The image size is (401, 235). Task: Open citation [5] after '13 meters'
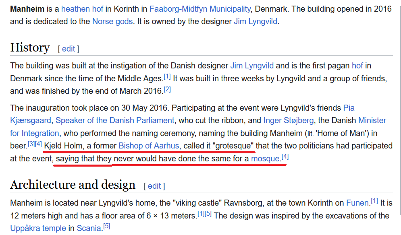[208, 214]
